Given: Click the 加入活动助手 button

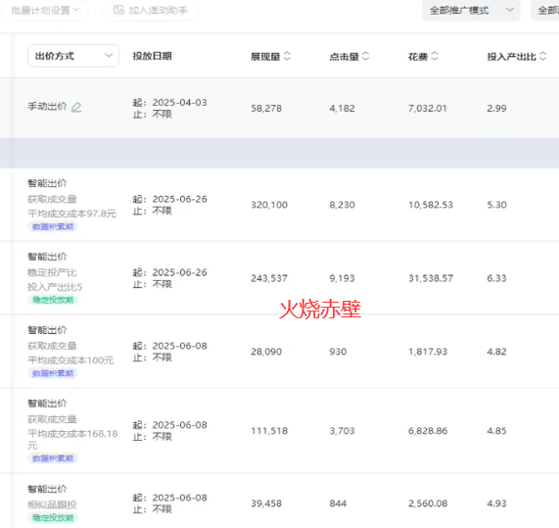Looking at the screenshot, I should point(151,11).
